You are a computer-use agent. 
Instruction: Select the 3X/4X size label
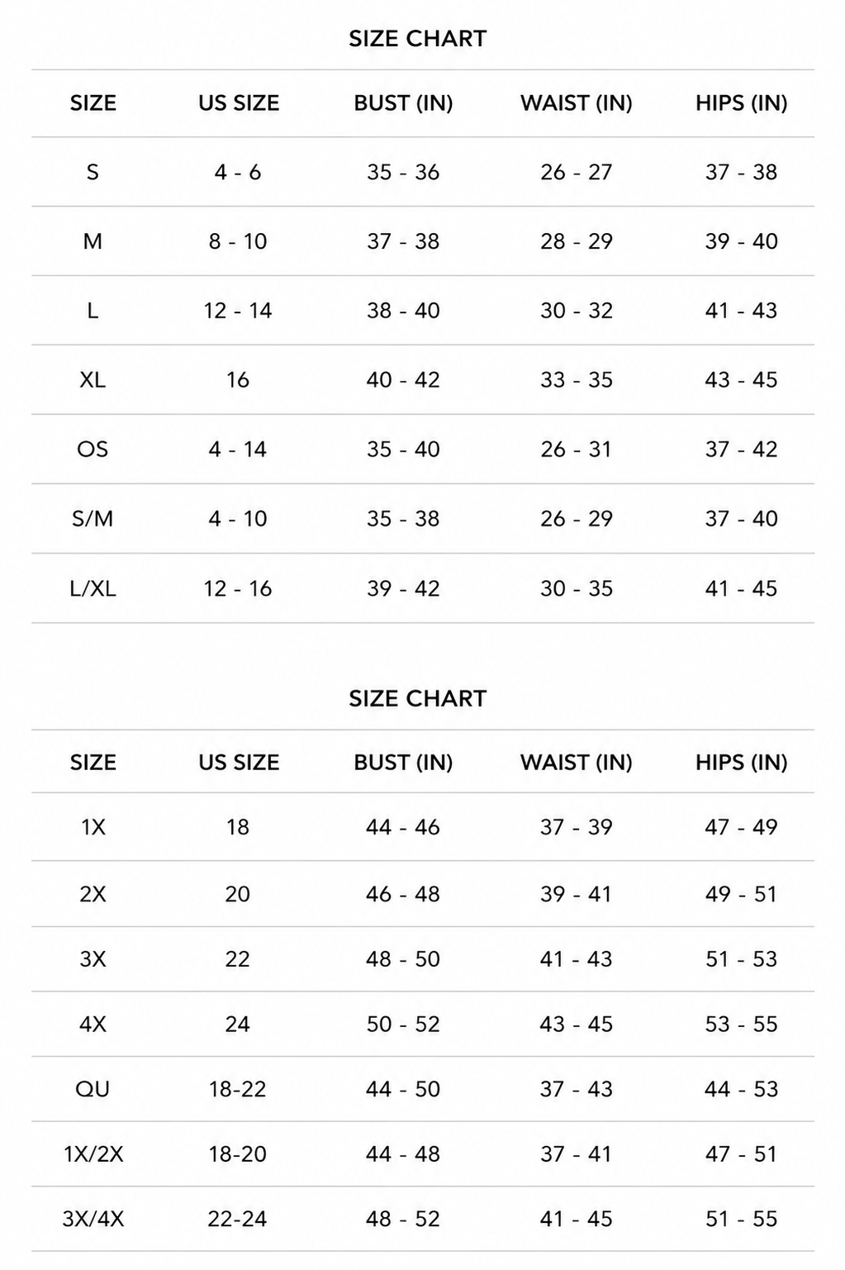point(93,1219)
